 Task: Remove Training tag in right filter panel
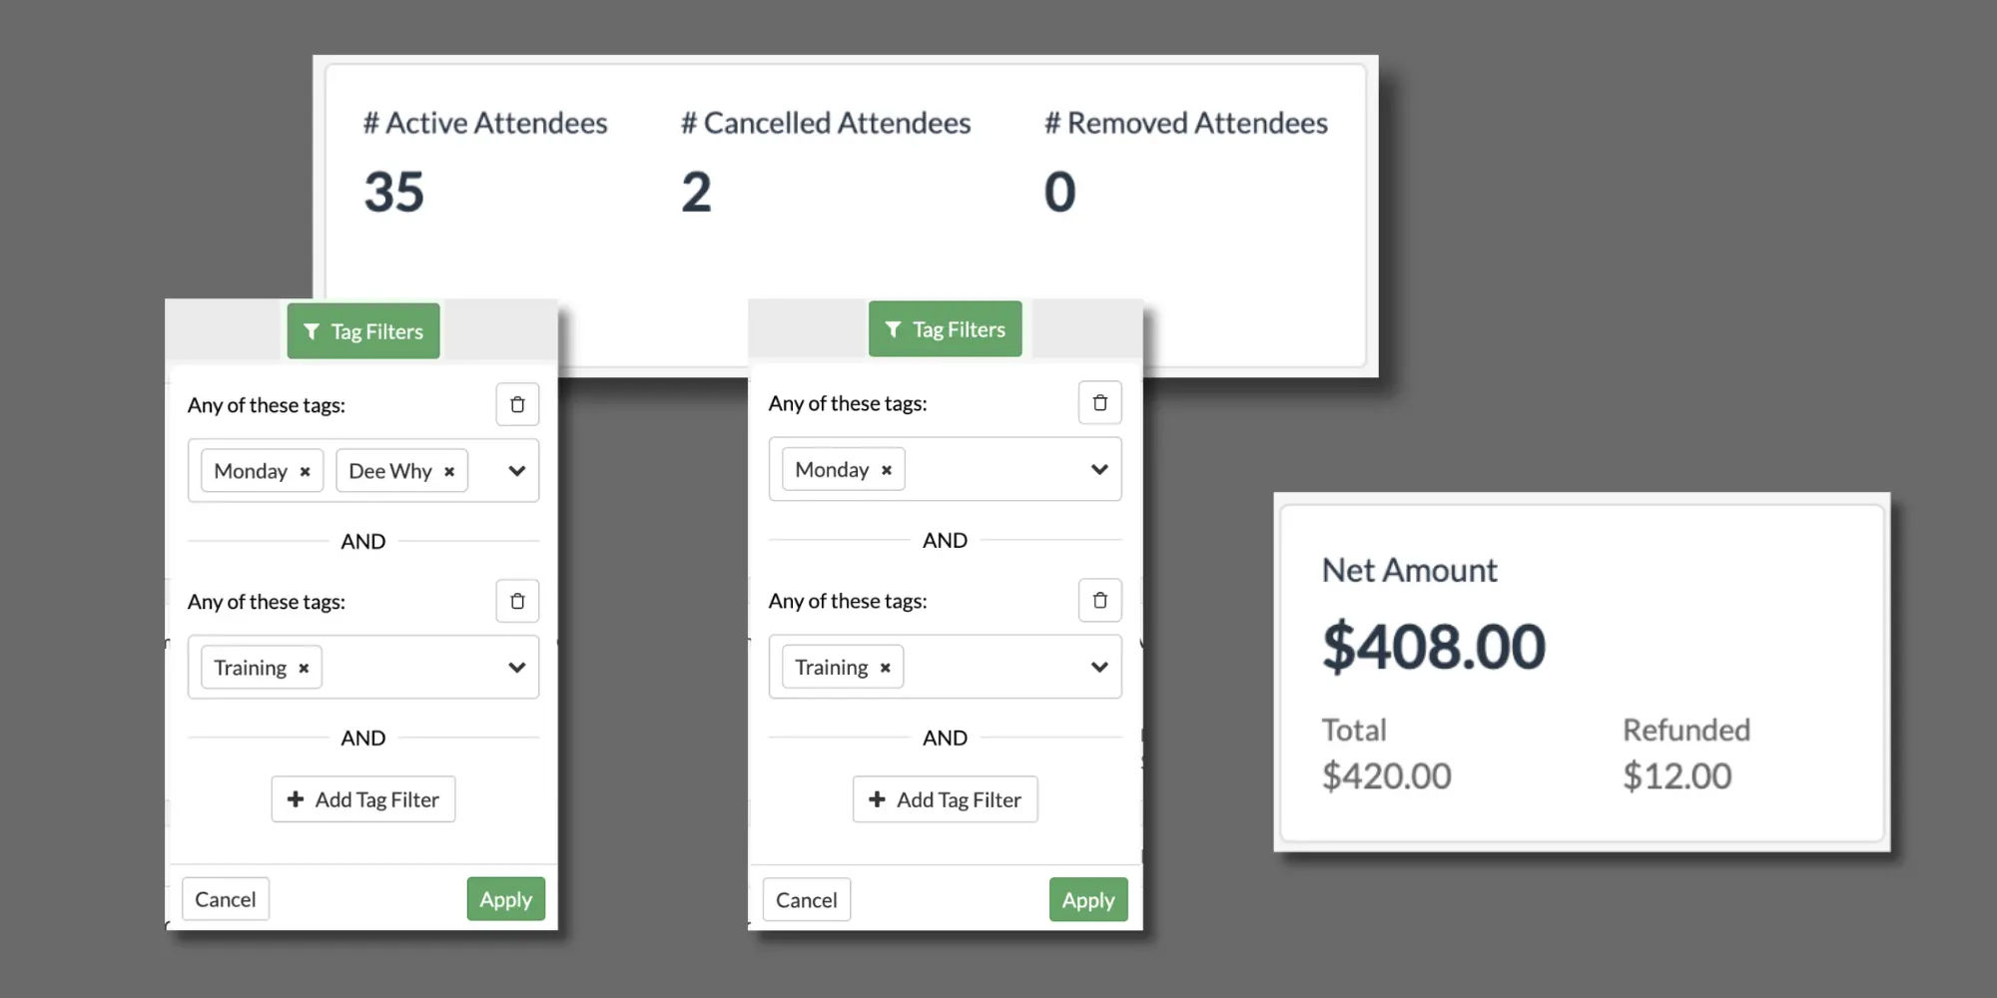(886, 668)
